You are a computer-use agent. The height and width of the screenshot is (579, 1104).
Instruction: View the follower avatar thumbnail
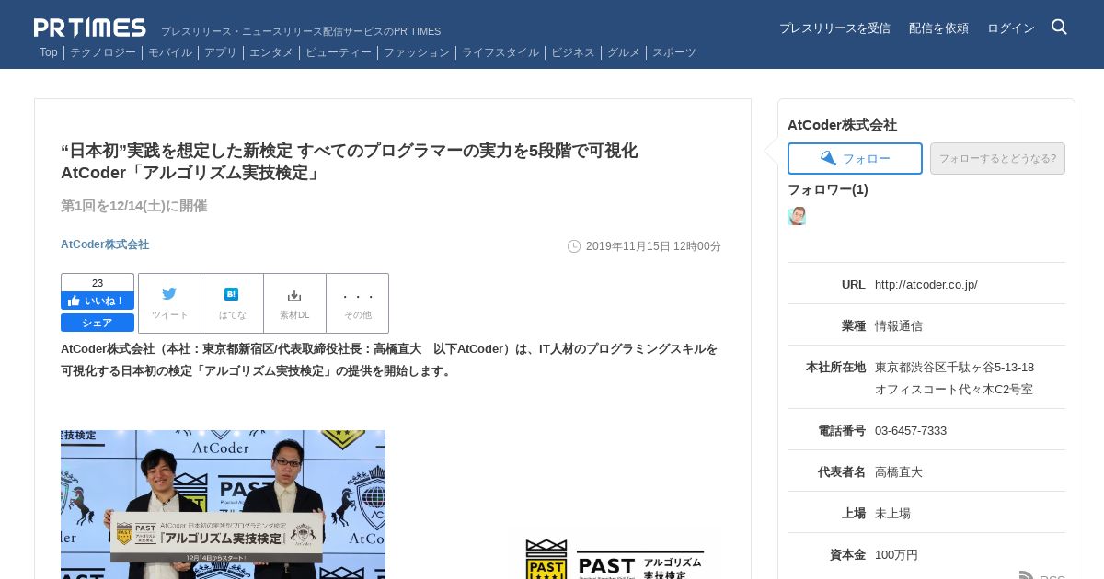click(797, 216)
